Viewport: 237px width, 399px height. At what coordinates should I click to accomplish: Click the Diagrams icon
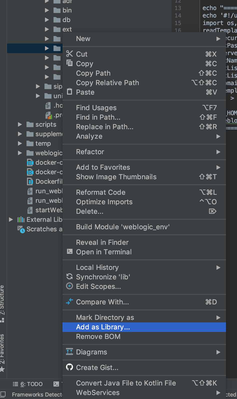(x=69, y=352)
